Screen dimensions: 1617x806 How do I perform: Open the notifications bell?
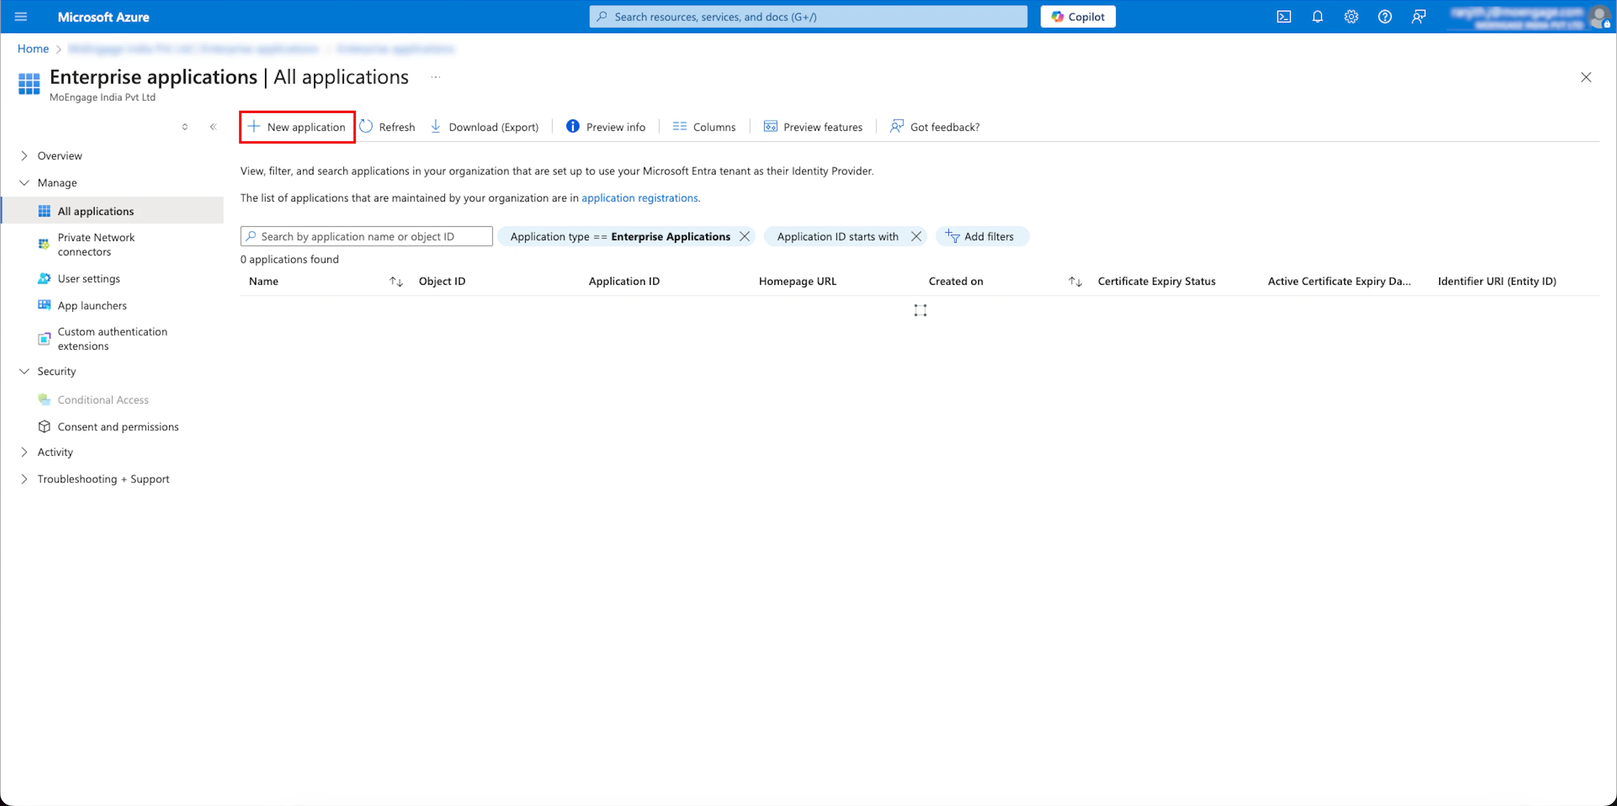1317,17
